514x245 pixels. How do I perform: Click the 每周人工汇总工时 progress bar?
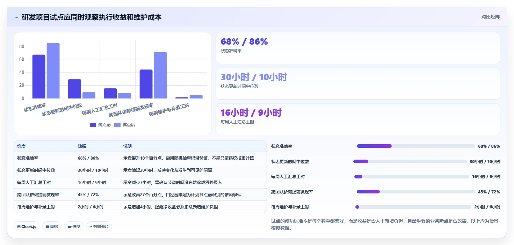tap(412, 177)
